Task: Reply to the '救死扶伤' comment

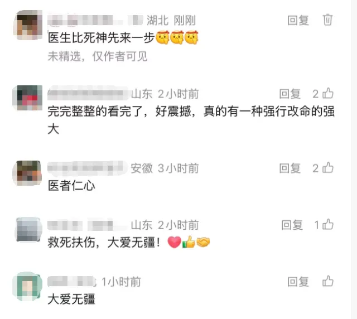Action: pyautogui.click(x=292, y=225)
